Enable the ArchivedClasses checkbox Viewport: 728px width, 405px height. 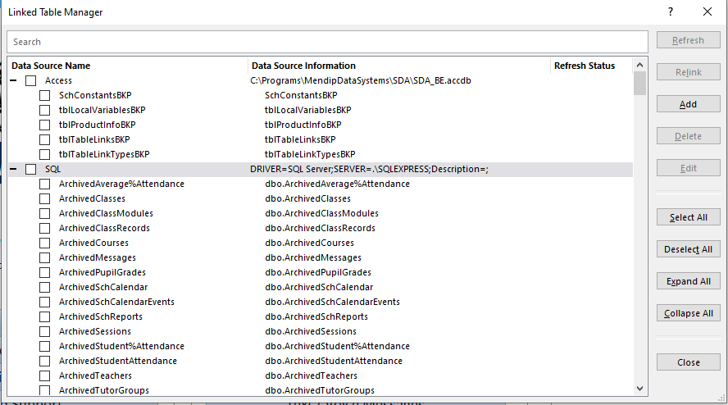pyautogui.click(x=44, y=198)
